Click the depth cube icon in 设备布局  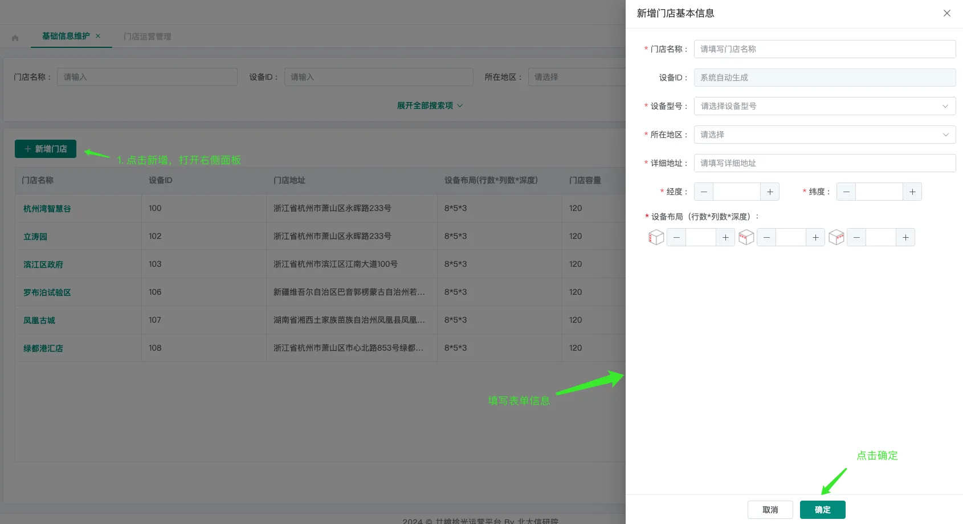point(836,237)
